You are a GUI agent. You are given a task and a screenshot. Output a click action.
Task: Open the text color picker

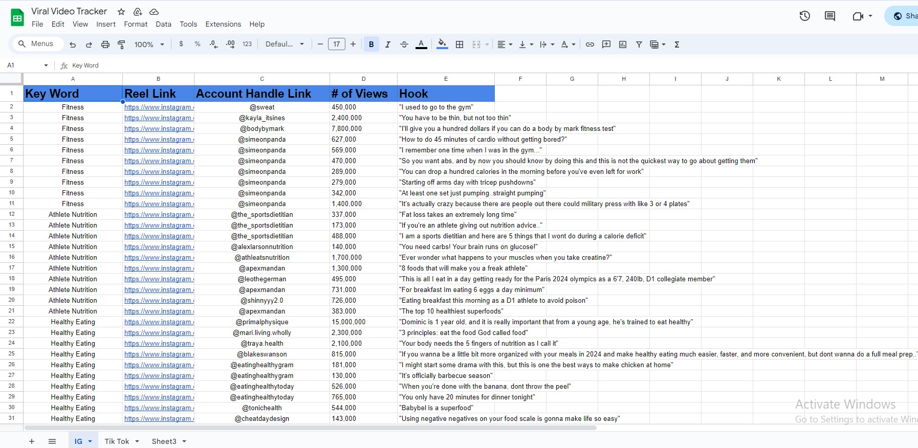pyautogui.click(x=421, y=44)
